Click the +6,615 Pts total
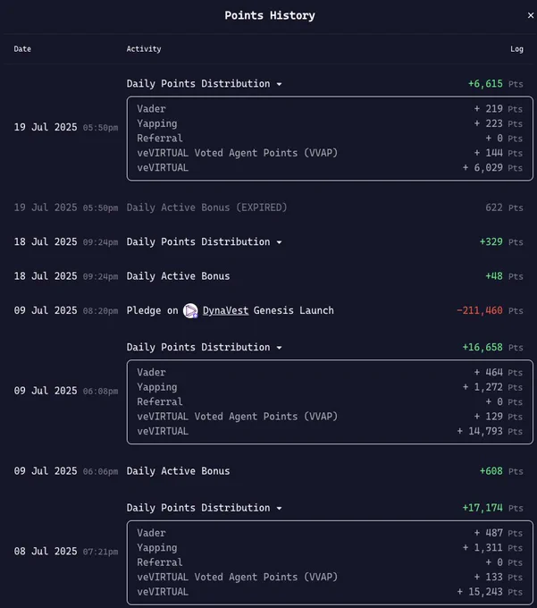 tap(496, 84)
